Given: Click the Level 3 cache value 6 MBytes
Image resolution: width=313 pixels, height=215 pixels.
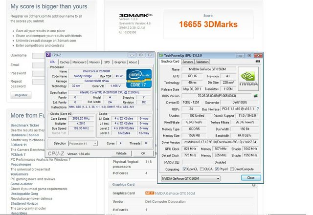Looking at the screenshot, I should [x=124, y=133].
